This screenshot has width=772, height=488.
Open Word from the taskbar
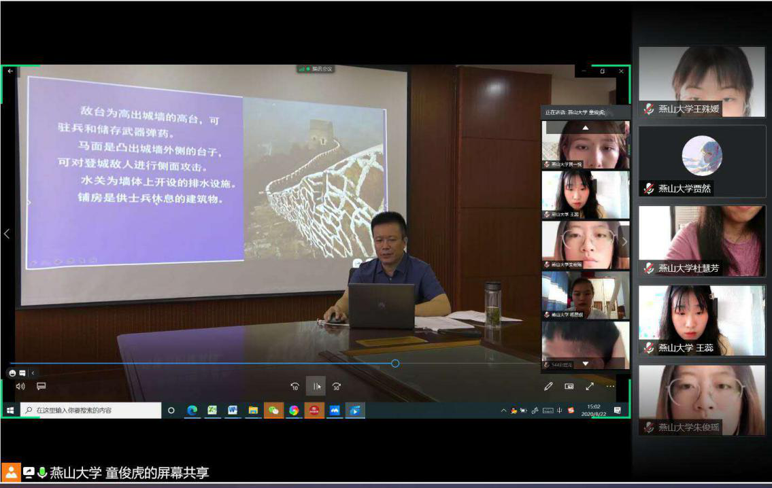[x=233, y=411]
